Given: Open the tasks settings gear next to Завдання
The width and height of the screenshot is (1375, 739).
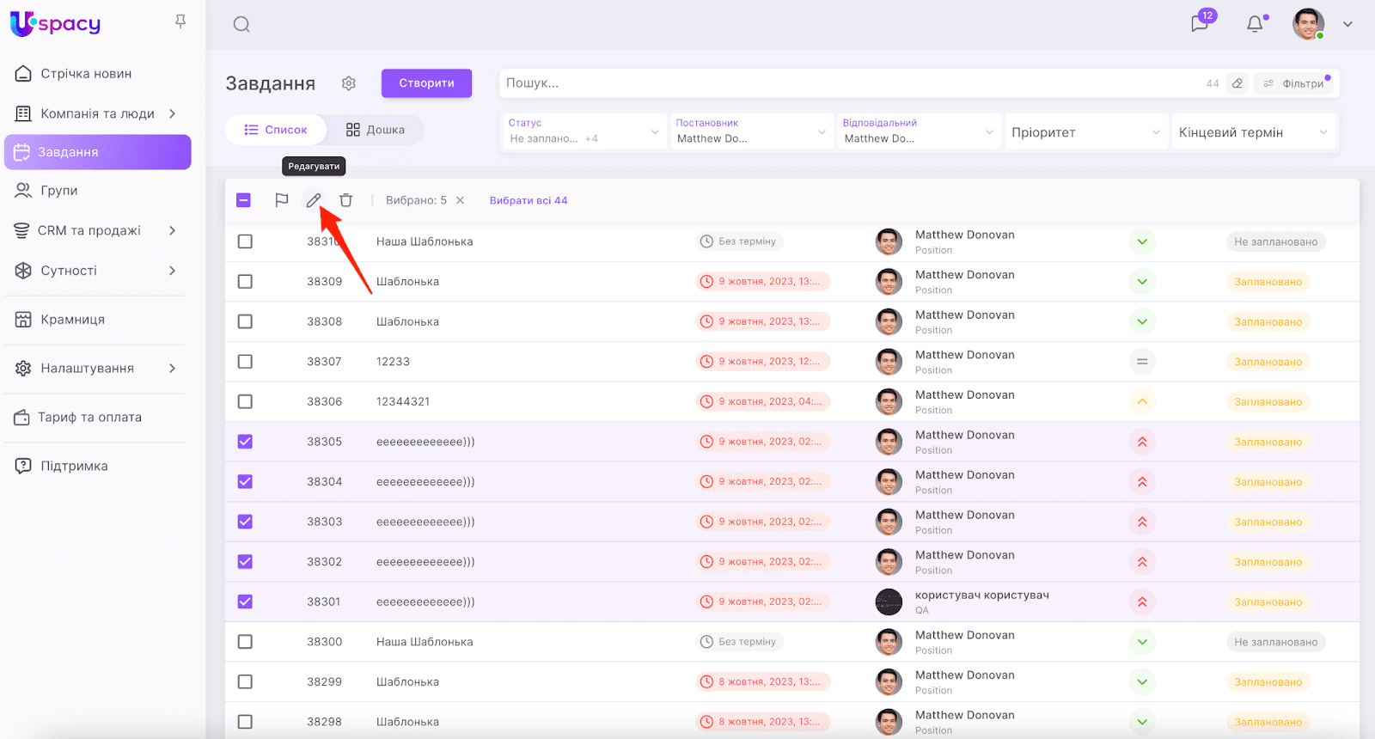Looking at the screenshot, I should pyautogui.click(x=348, y=83).
